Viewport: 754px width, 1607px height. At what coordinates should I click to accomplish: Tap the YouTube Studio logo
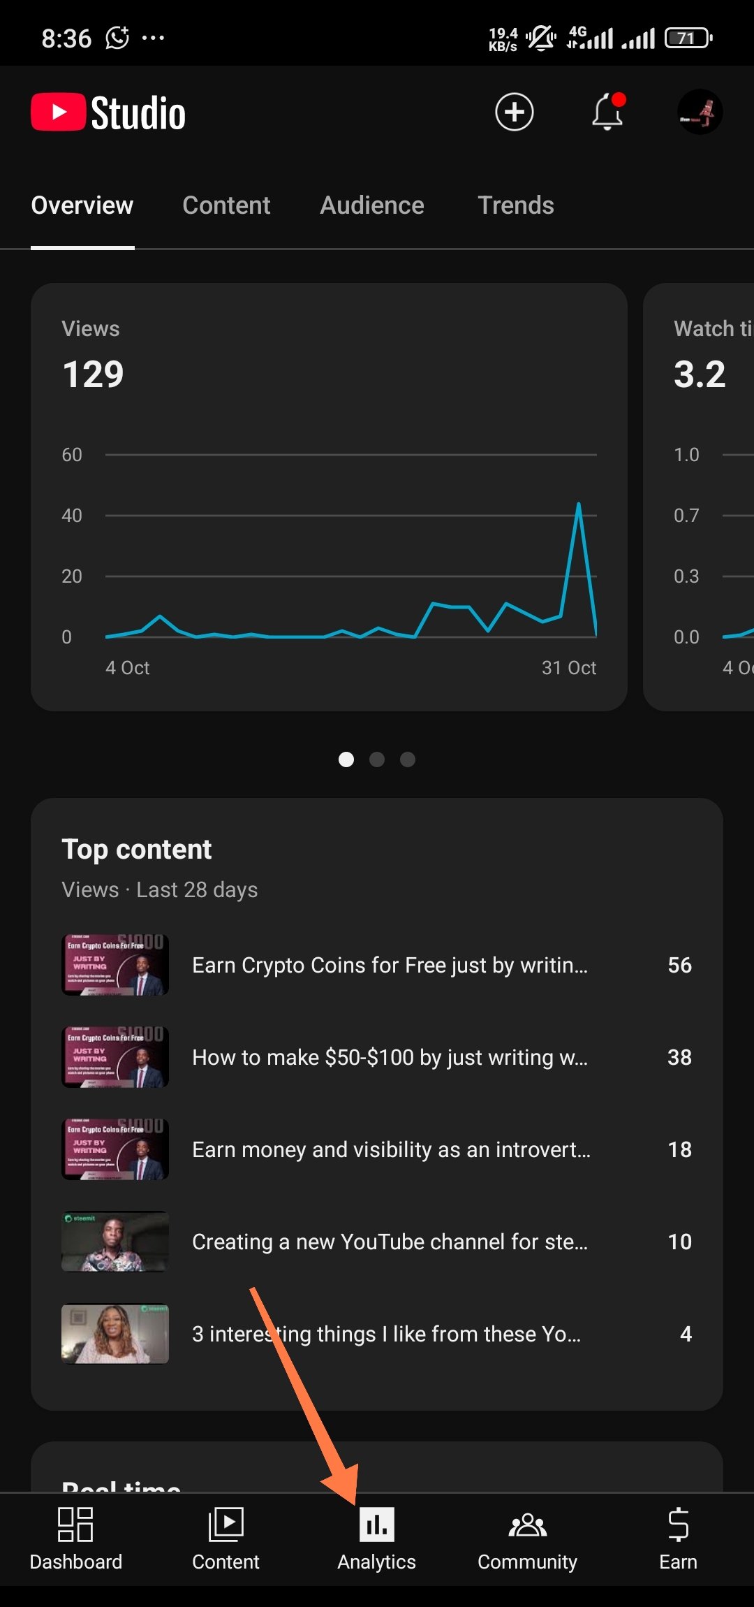point(109,112)
